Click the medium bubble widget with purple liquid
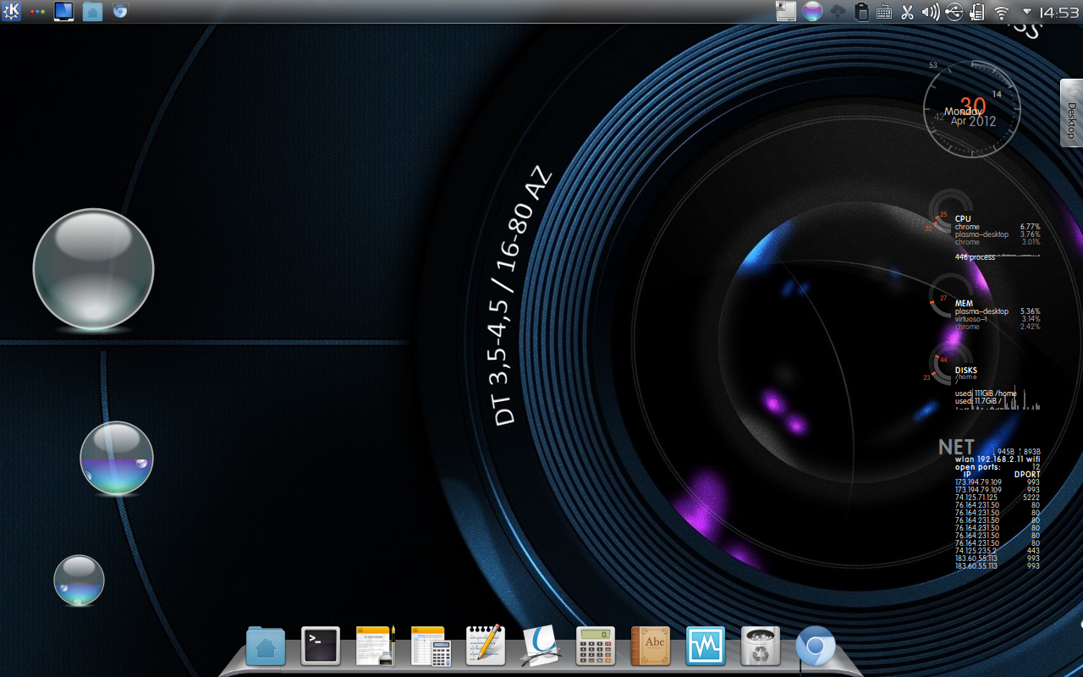 [x=117, y=458]
